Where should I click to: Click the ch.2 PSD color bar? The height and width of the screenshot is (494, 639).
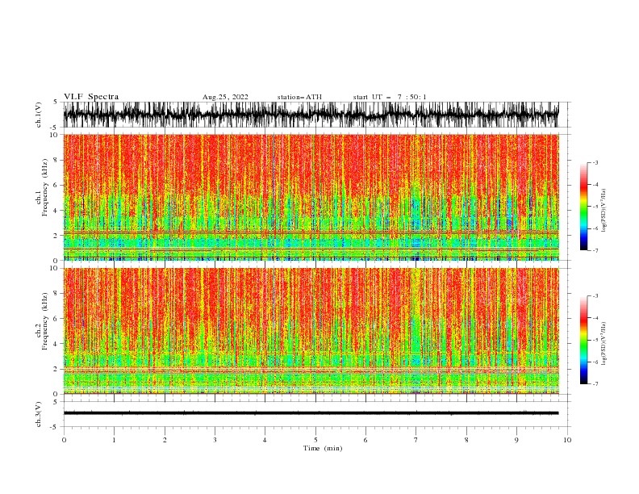(583, 340)
